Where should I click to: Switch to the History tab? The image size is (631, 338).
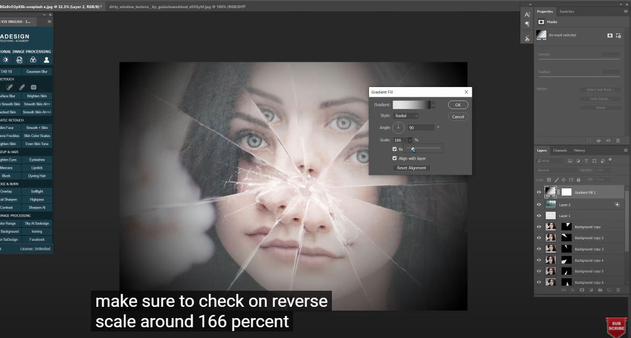tap(579, 150)
